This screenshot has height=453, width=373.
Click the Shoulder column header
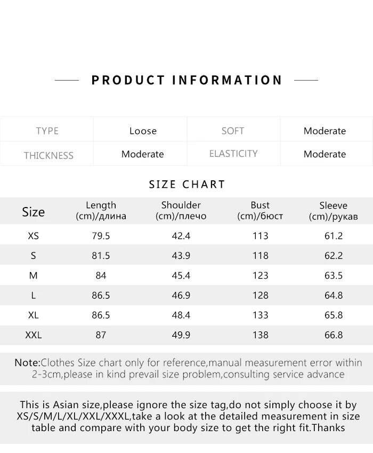pos(181,211)
